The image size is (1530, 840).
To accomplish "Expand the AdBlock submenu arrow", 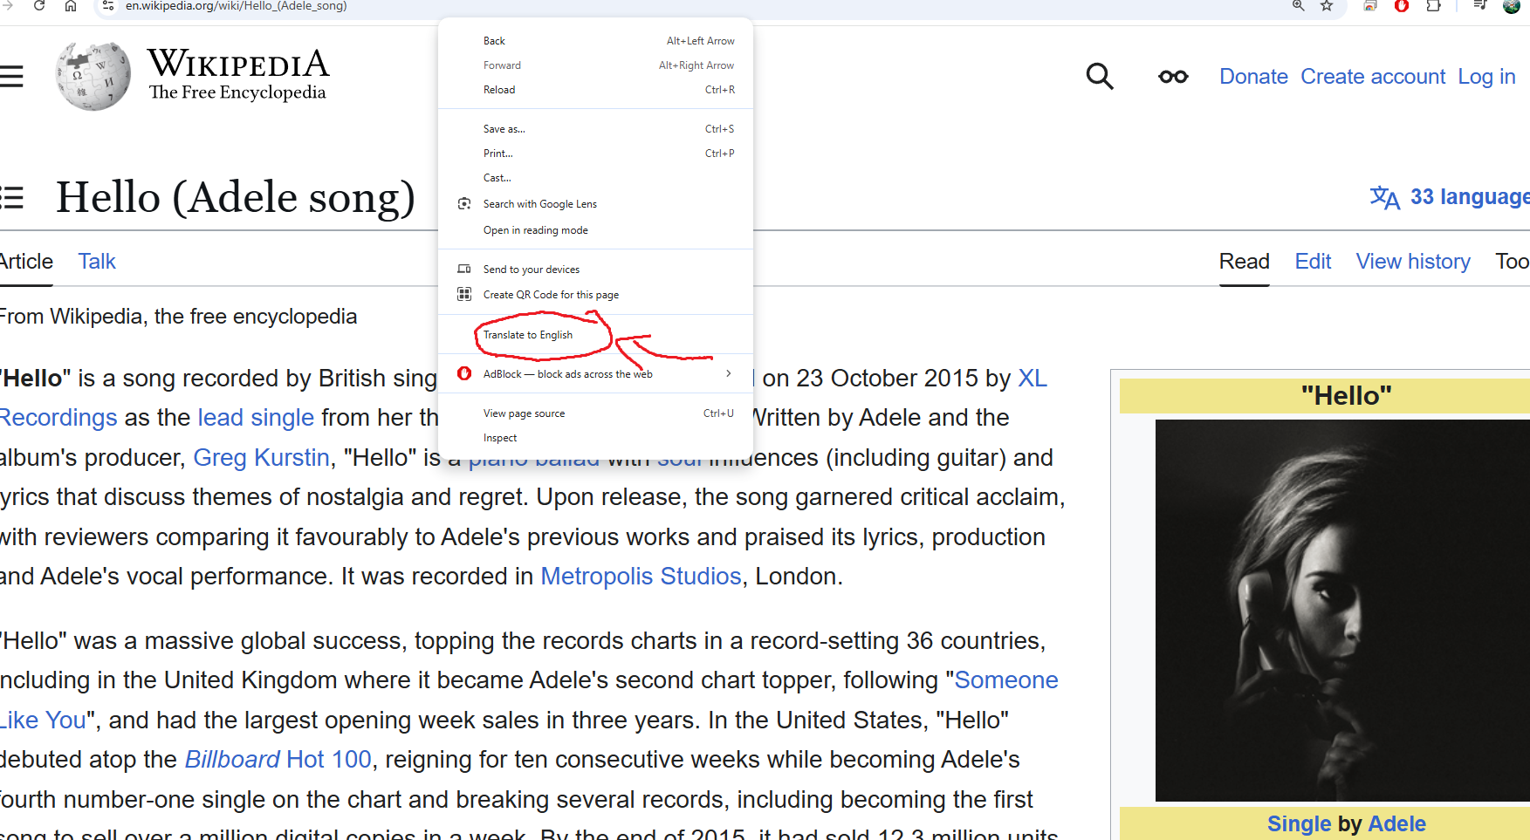I will (729, 374).
